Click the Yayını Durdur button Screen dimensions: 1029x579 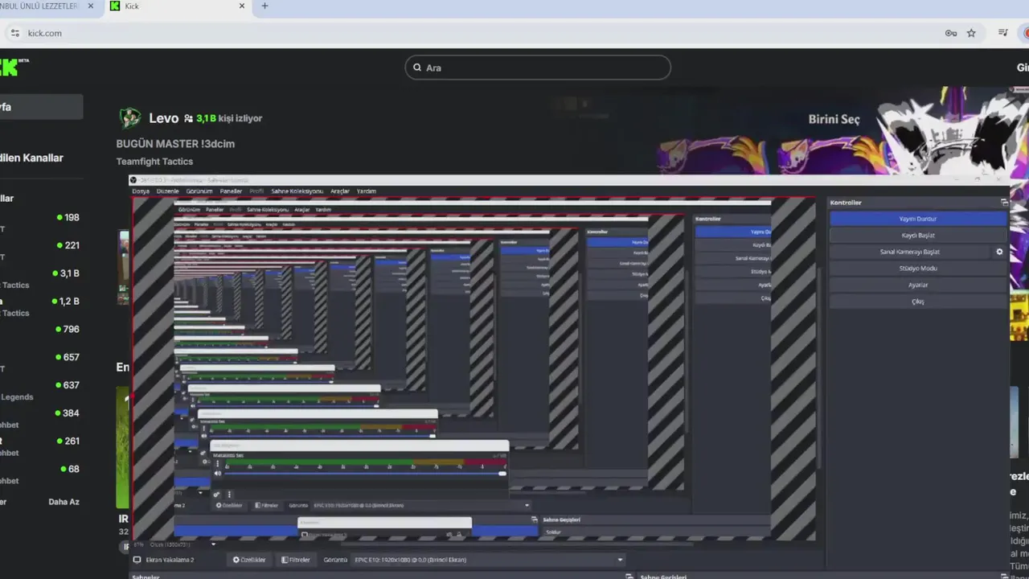pos(917,219)
